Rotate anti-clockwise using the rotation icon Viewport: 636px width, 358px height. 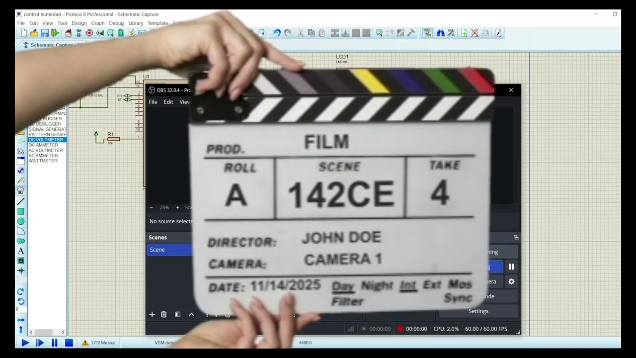coord(21,301)
